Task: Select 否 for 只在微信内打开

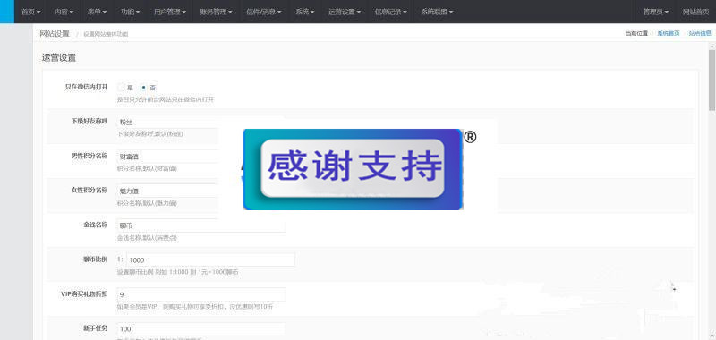Action: click(143, 87)
